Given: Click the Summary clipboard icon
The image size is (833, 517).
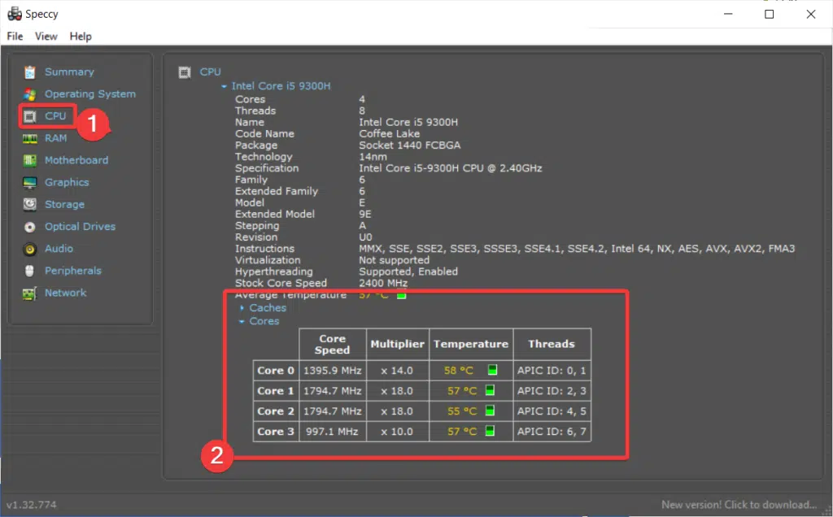Looking at the screenshot, I should click(x=30, y=72).
